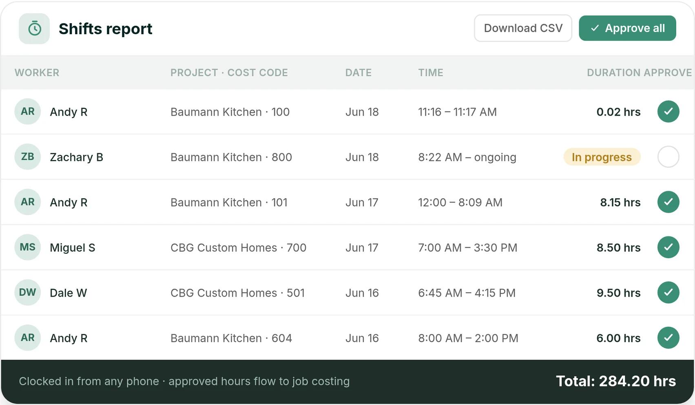Select the TIME column header
This screenshot has width=695, height=405.
430,73
